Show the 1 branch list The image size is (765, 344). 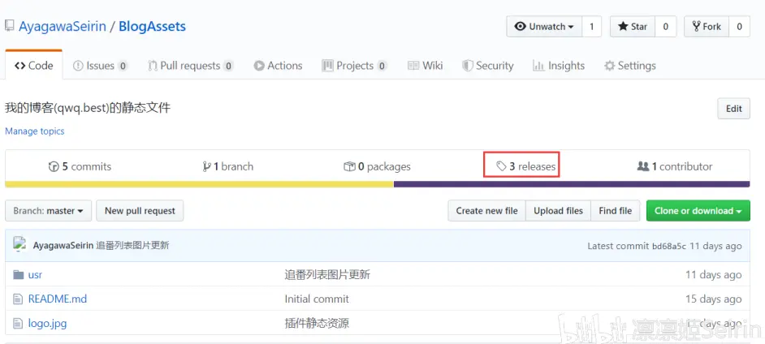click(x=228, y=166)
